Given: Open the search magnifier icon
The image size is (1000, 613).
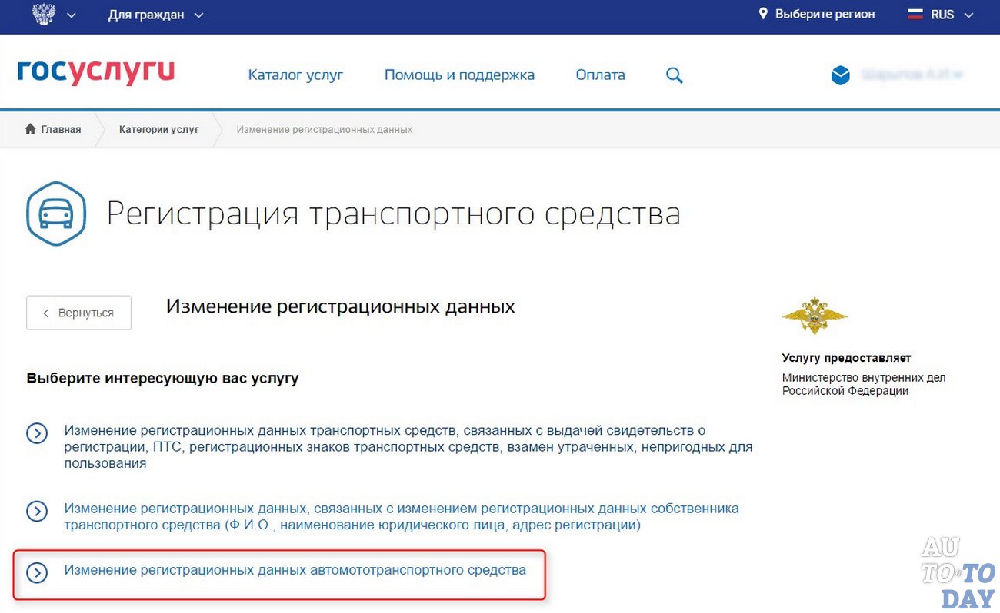Looking at the screenshot, I should tap(675, 75).
